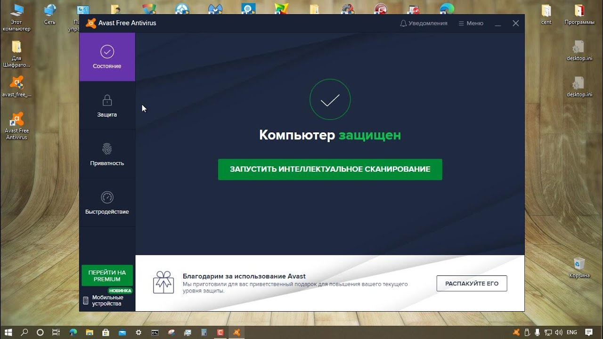Click the large green checkmark status circle
The image size is (603, 339).
330,99
